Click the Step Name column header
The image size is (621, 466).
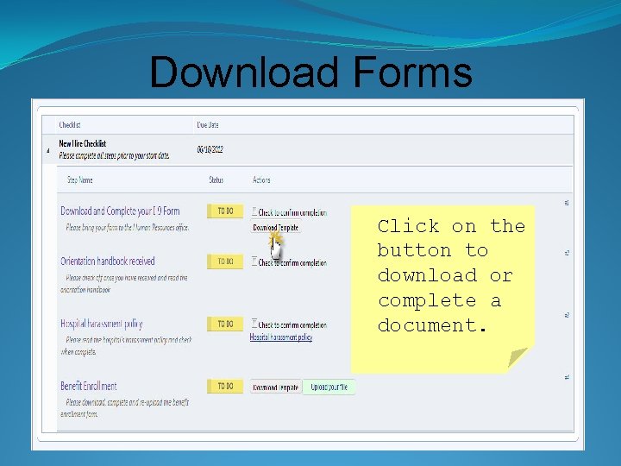click(x=80, y=179)
